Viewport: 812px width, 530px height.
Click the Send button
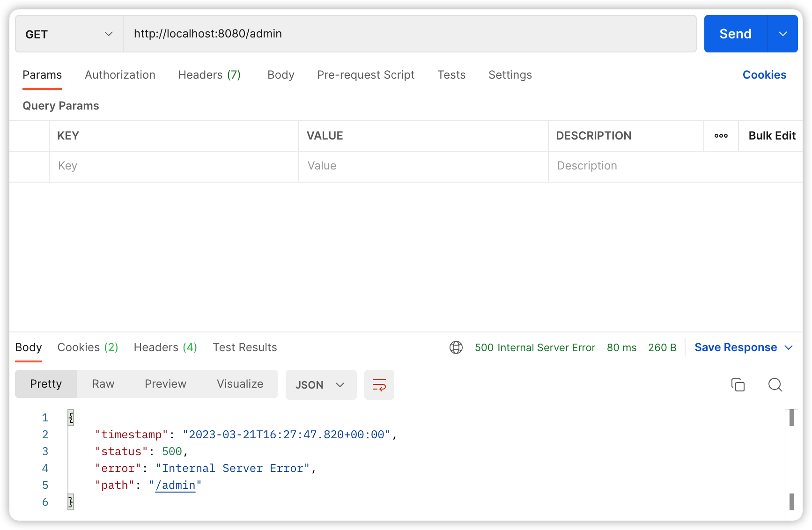click(x=736, y=34)
